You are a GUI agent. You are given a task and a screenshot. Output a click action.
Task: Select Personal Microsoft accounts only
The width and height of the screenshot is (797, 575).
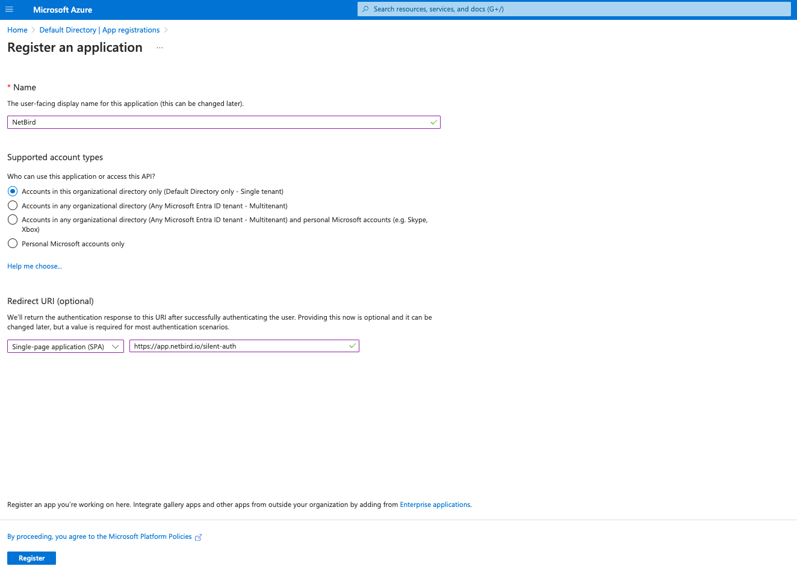click(x=13, y=243)
